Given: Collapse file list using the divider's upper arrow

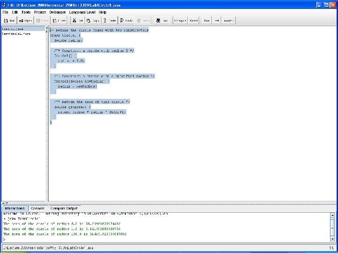Looking at the screenshot, I should click(x=47, y=28).
